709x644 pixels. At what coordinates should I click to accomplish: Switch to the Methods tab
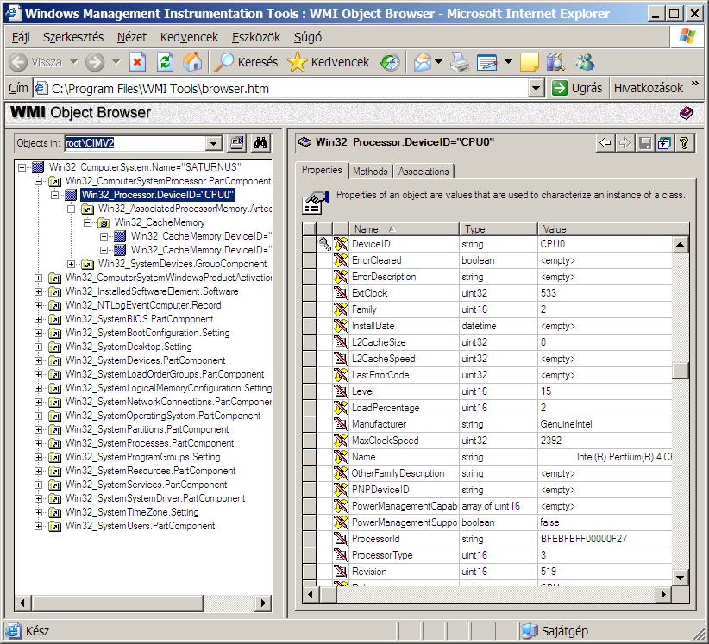370,172
